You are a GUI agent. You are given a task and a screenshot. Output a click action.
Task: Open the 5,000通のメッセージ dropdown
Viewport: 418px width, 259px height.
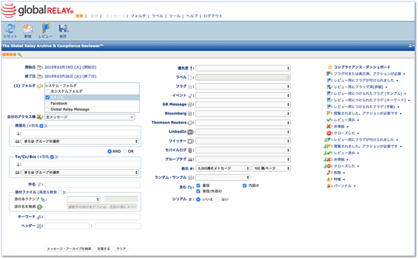point(223,168)
